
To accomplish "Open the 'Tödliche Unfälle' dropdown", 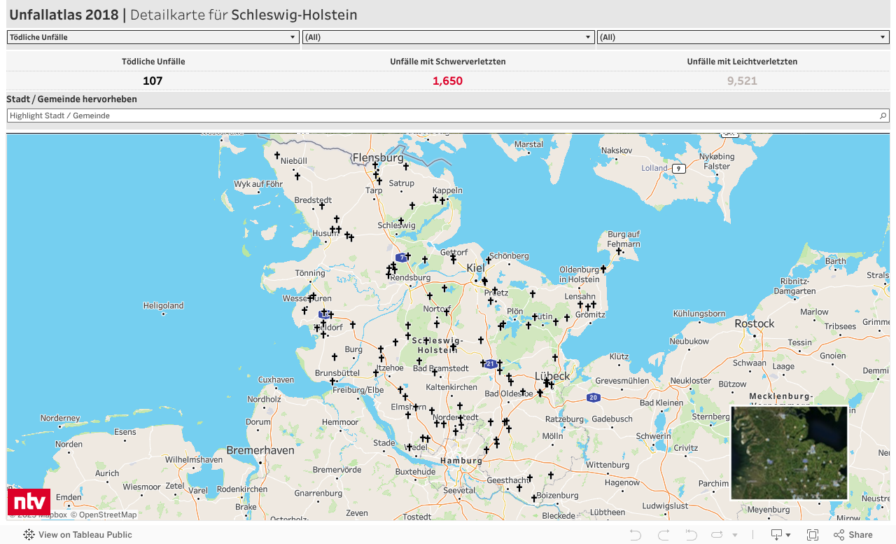I will tap(153, 37).
